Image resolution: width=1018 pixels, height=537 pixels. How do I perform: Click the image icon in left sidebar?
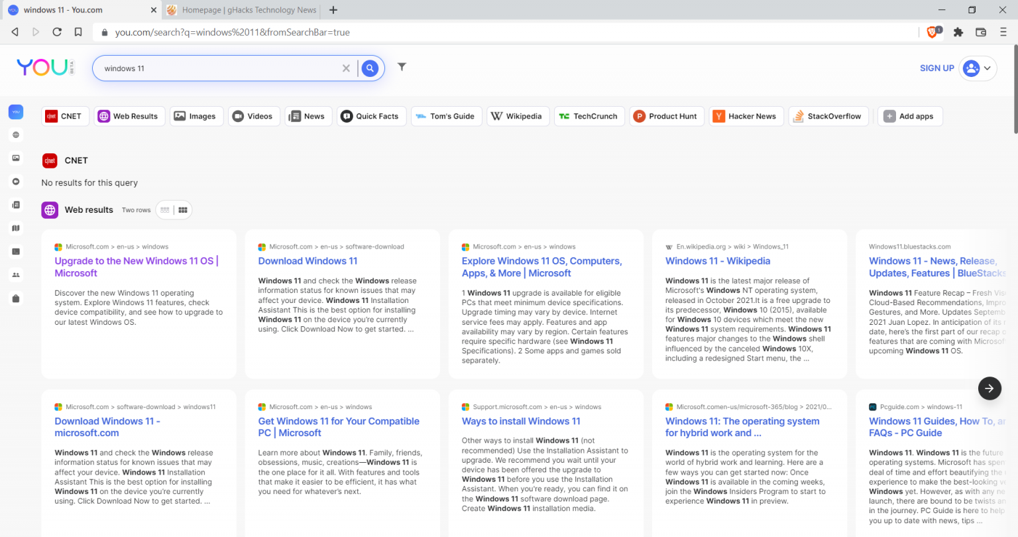click(x=16, y=158)
